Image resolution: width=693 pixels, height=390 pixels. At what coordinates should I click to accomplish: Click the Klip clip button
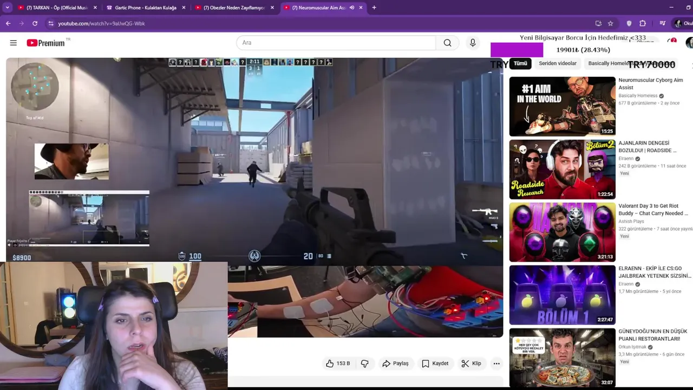point(471,363)
